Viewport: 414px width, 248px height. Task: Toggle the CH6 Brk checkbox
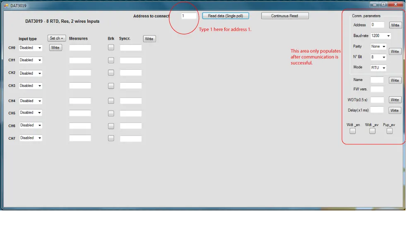click(111, 126)
